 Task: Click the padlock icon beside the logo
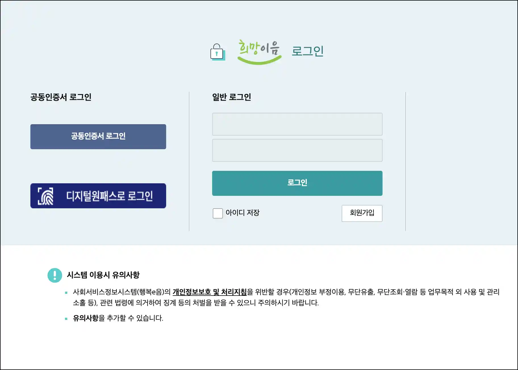(218, 52)
